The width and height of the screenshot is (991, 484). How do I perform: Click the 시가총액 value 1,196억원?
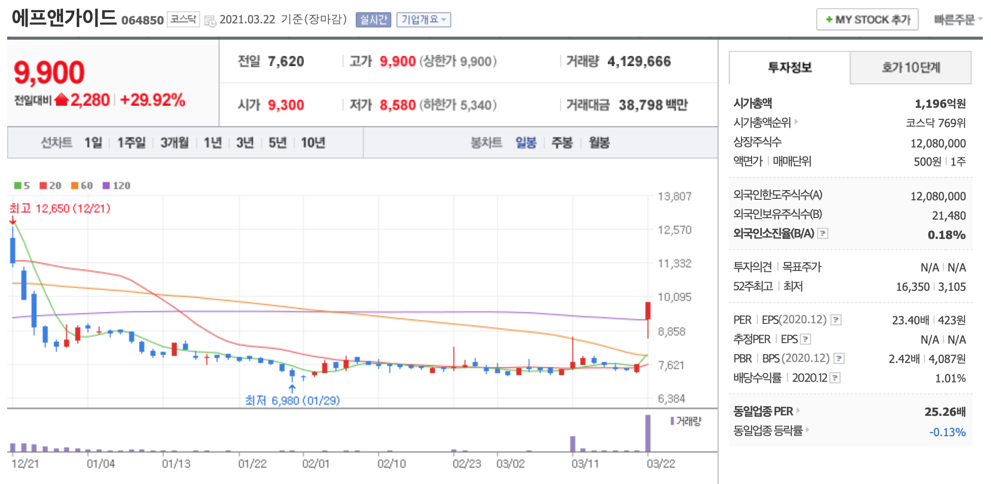point(940,104)
